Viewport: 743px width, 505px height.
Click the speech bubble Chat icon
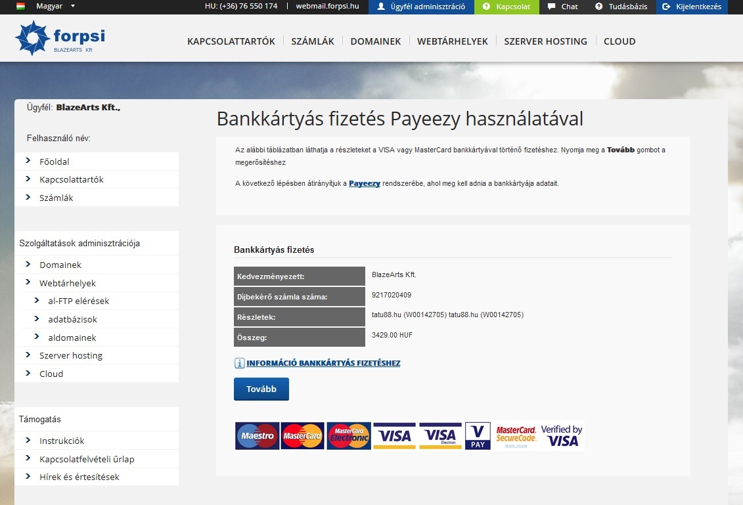point(552,7)
